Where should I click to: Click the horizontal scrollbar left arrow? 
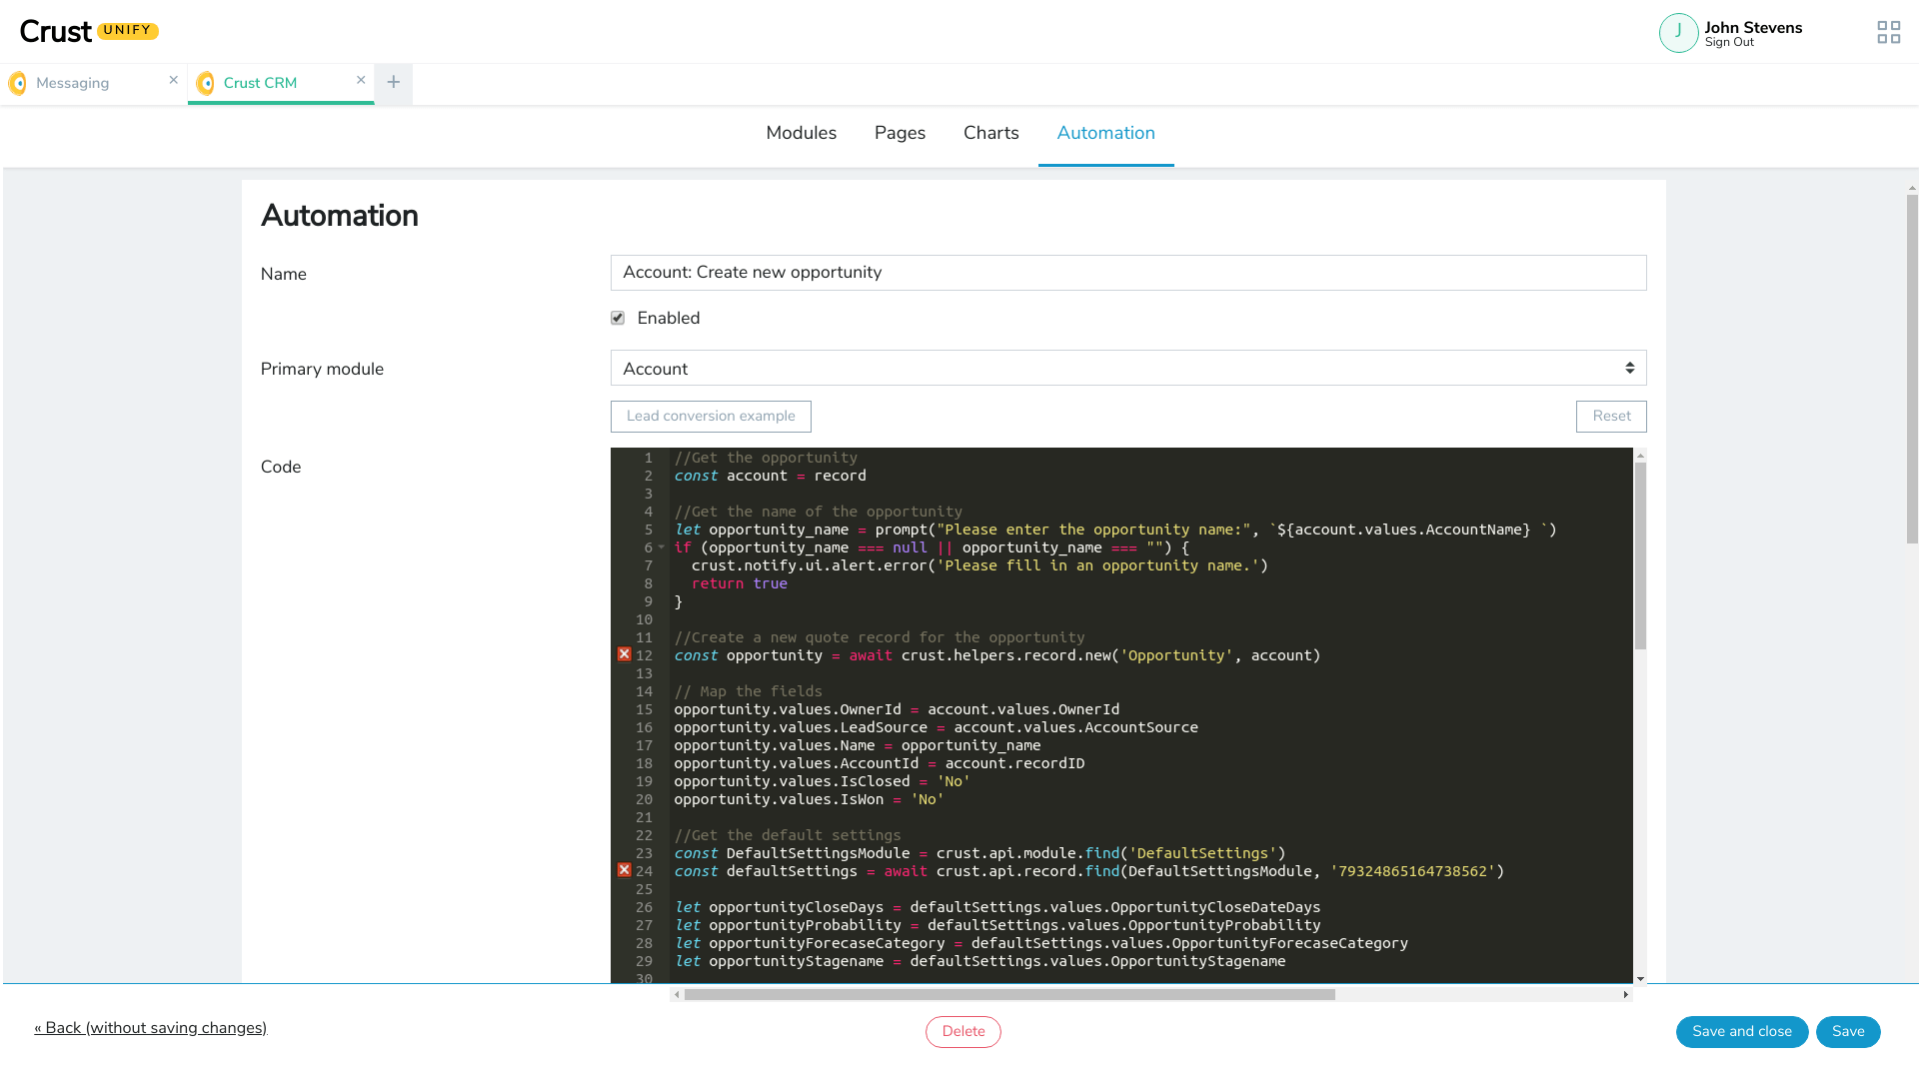point(677,994)
